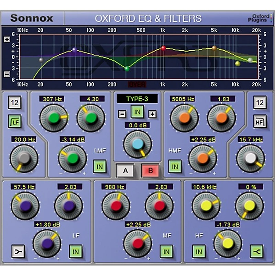Screen dimensions: 275x275
Task: Click the purple LF Q knob at 2.83
Action: (x=68, y=206)
